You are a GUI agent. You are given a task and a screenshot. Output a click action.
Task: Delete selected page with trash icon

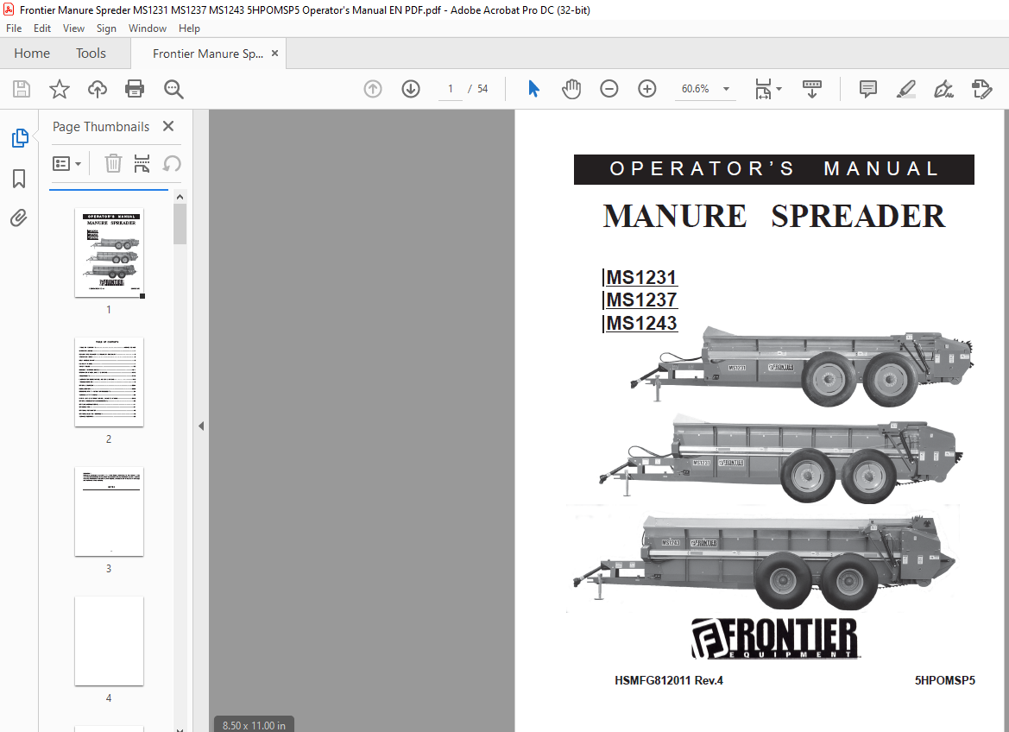pos(113,163)
